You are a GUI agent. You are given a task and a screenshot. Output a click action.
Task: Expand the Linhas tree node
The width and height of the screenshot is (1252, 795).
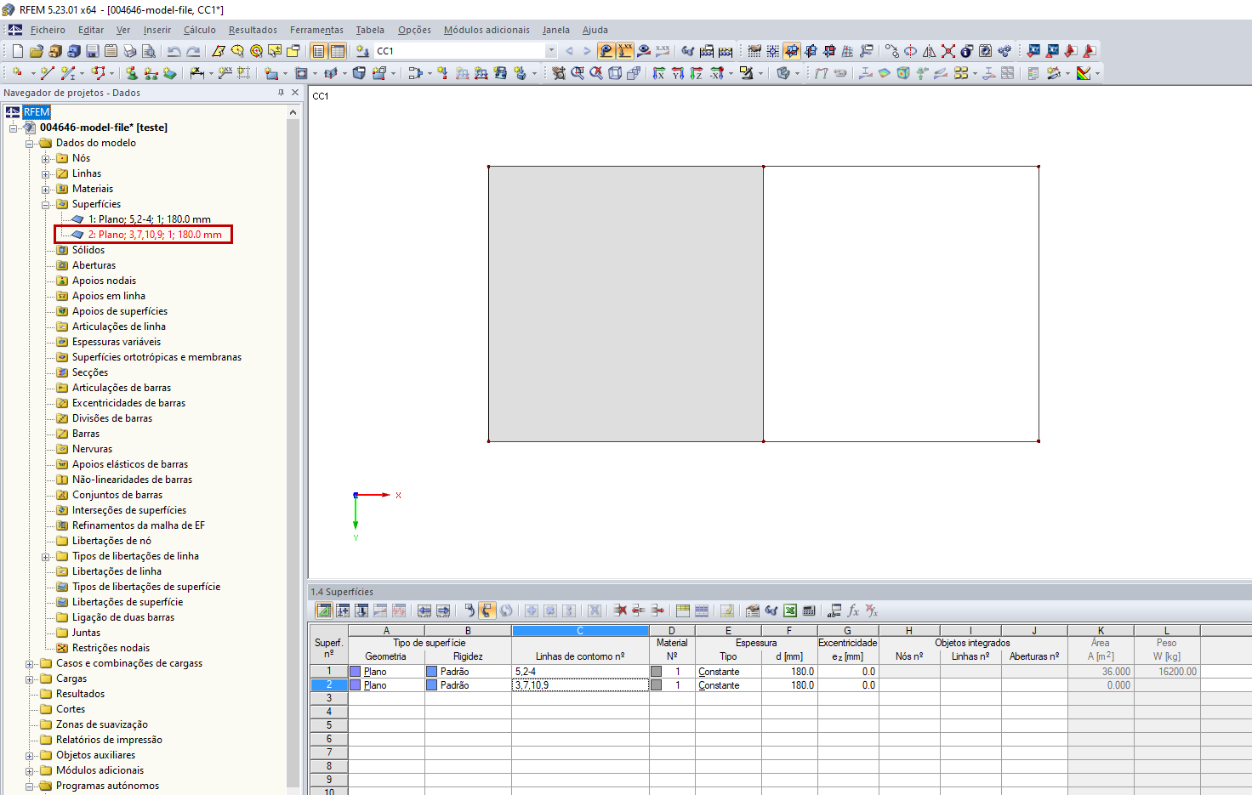click(46, 173)
